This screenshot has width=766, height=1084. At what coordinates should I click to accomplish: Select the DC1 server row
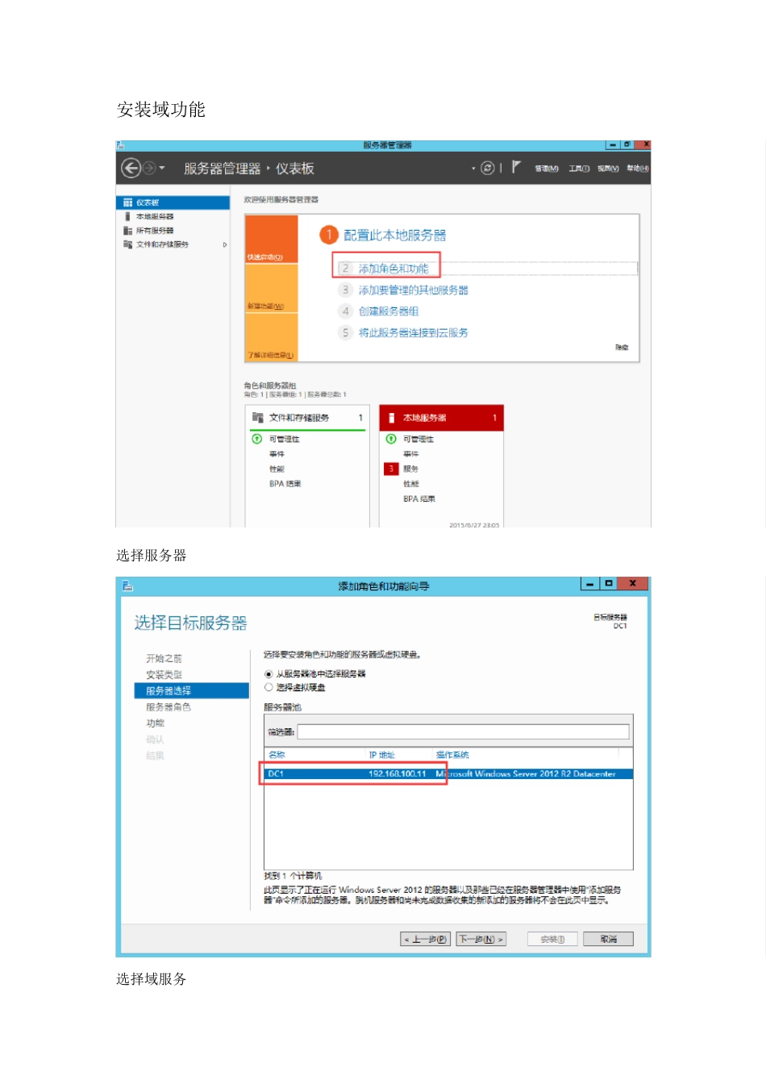pos(448,773)
